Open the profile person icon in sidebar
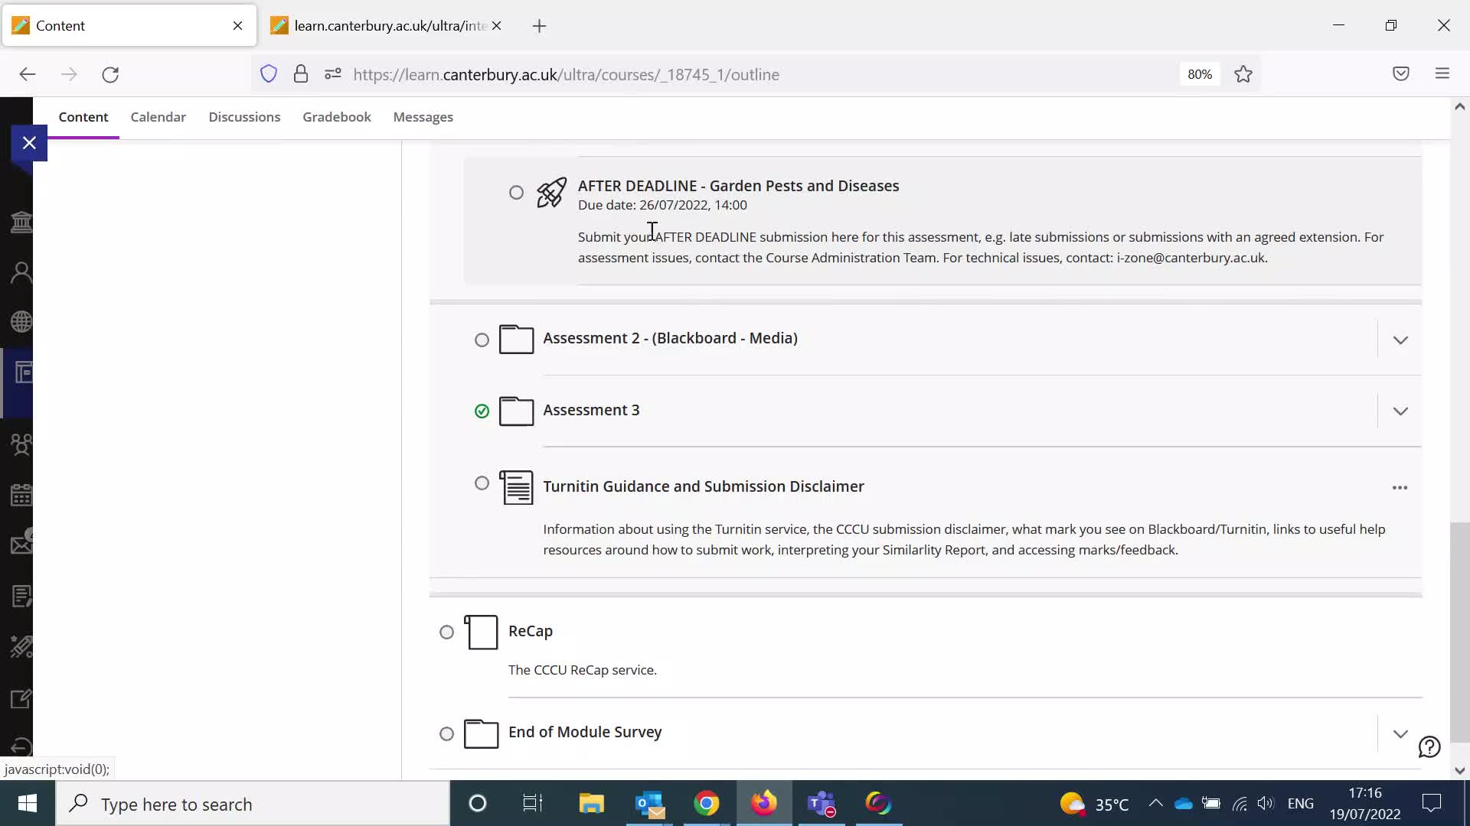 coord(21,272)
